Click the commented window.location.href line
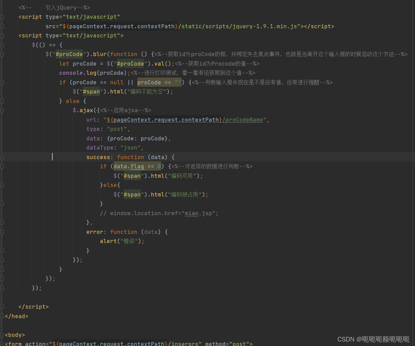This screenshot has height=346, width=415. point(159,213)
